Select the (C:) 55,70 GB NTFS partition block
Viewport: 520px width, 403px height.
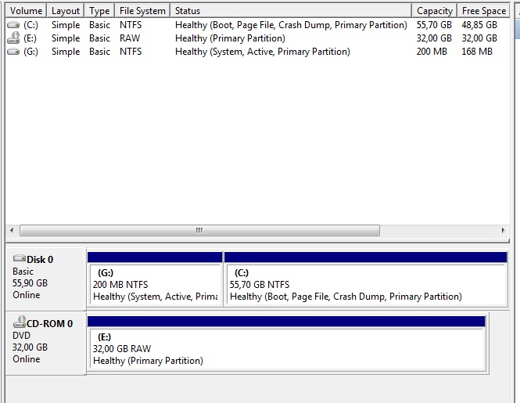(366, 279)
